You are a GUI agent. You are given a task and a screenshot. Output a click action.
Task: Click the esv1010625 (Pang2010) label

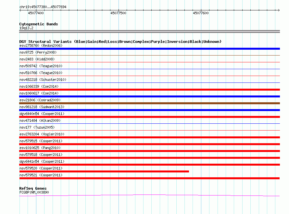point(40,148)
